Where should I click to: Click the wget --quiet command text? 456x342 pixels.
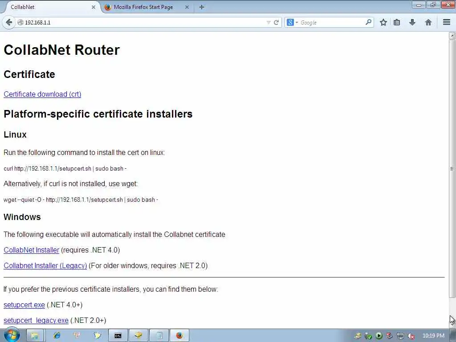pyautogui.click(x=81, y=200)
